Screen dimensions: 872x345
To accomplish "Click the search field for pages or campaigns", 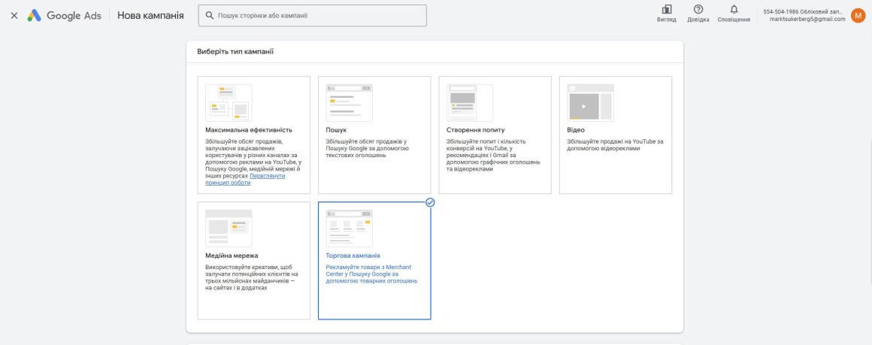I will pyautogui.click(x=313, y=16).
